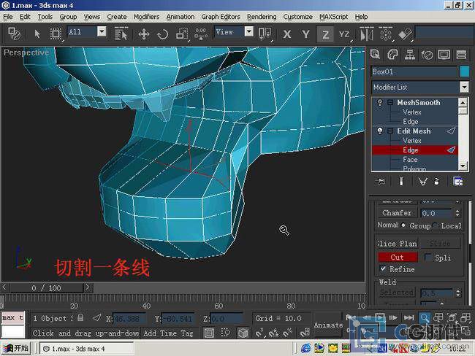The height and width of the screenshot is (356, 475).
Task: Open the Create command panel tab
Action: coord(375,55)
